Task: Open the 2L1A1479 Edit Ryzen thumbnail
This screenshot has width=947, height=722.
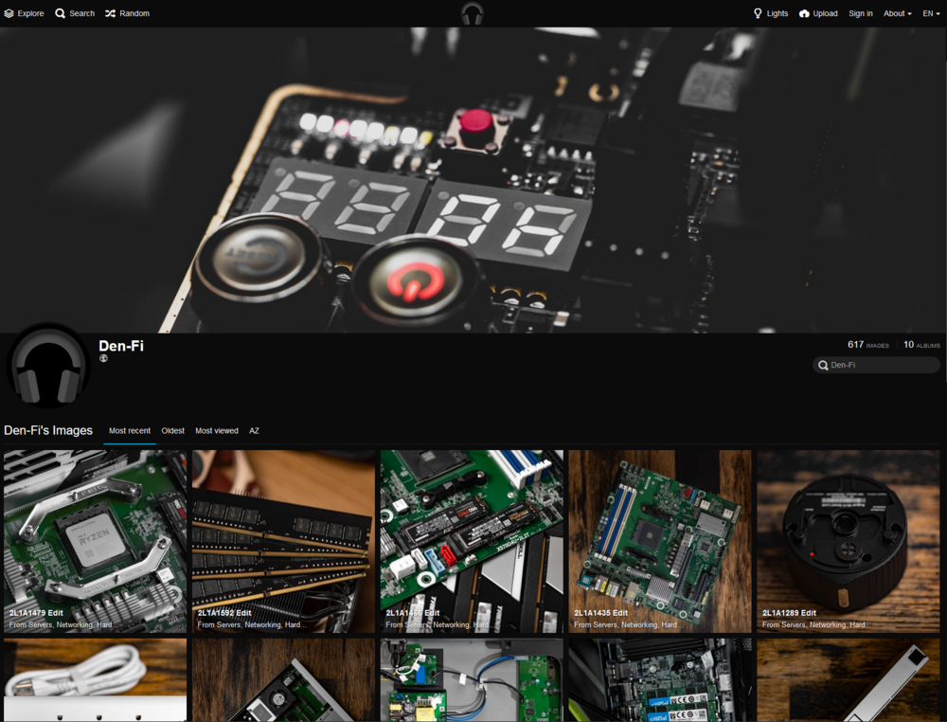Action: [x=95, y=540]
